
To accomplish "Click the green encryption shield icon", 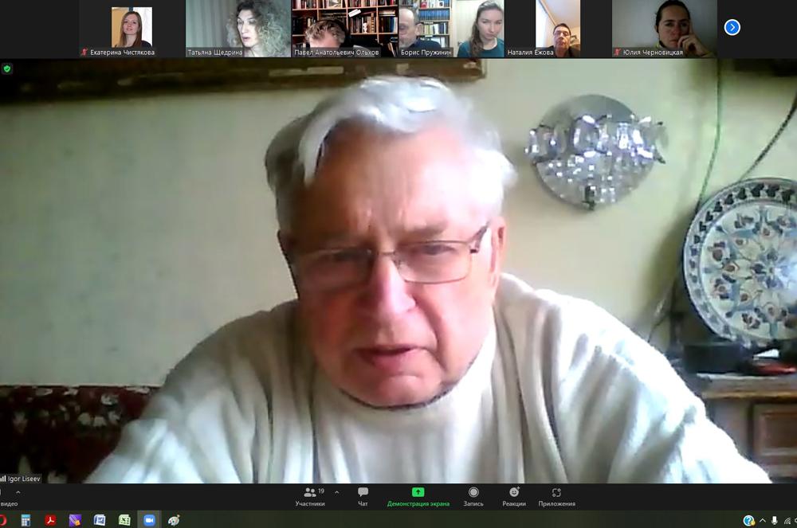I will (7, 69).
